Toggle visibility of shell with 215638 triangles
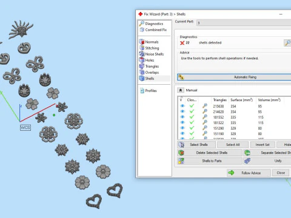Viewport: 291px width, 218px height. pos(182,106)
